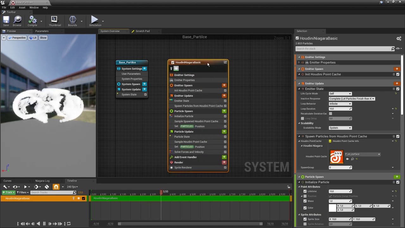Open timeline Filters button
Viewport: 405px width, 228px height.
[x=22, y=193]
